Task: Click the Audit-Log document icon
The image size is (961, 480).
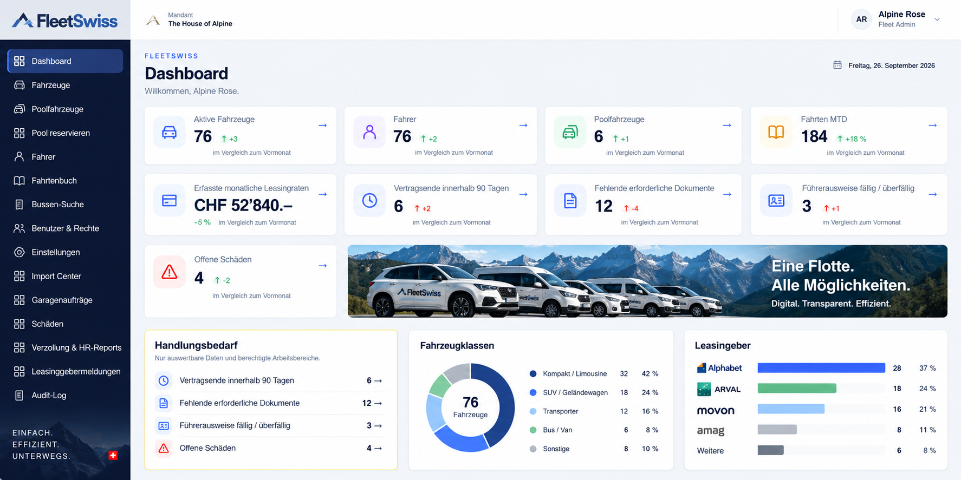Action: point(19,395)
